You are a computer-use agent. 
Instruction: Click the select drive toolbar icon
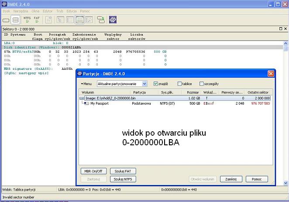click(6, 20)
